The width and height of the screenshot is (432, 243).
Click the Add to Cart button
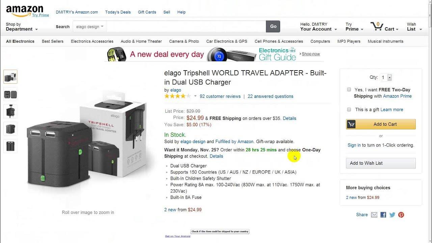coord(381,124)
